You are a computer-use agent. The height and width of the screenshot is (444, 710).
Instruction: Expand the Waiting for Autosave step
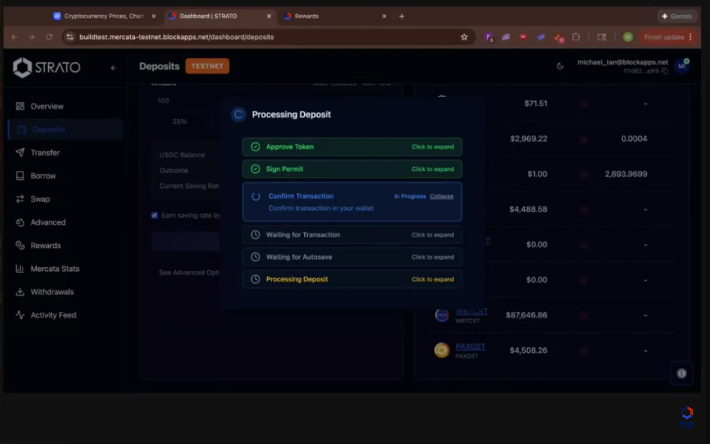coord(432,257)
